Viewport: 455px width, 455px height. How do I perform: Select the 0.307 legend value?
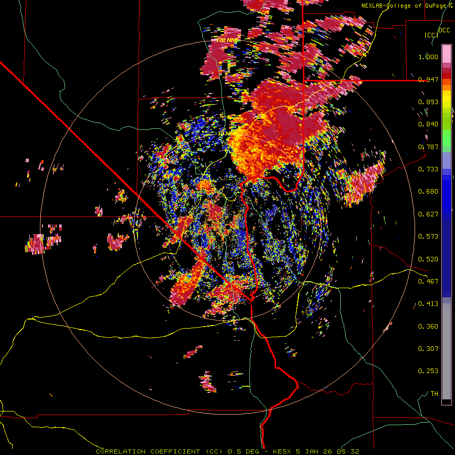(x=428, y=349)
